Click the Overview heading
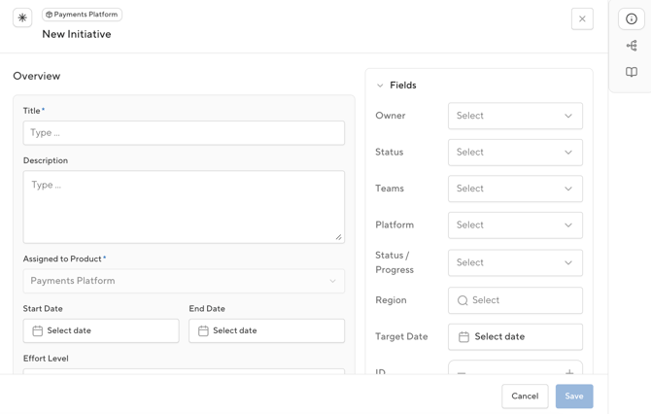Screen dimensions: 651x414 click(37, 76)
